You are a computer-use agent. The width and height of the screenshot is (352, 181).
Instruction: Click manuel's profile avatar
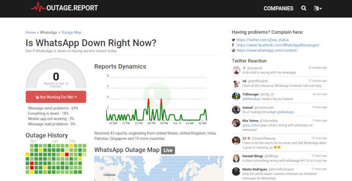click(236, 109)
